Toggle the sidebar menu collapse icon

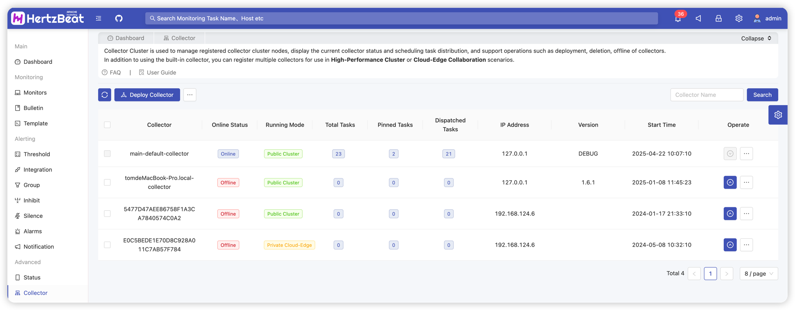click(98, 18)
